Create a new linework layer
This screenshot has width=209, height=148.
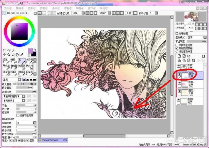(184, 56)
